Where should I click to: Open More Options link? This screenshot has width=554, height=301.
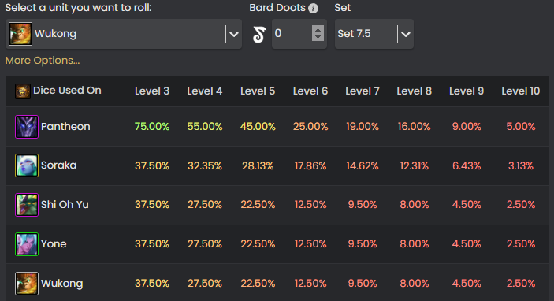[43, 61]
